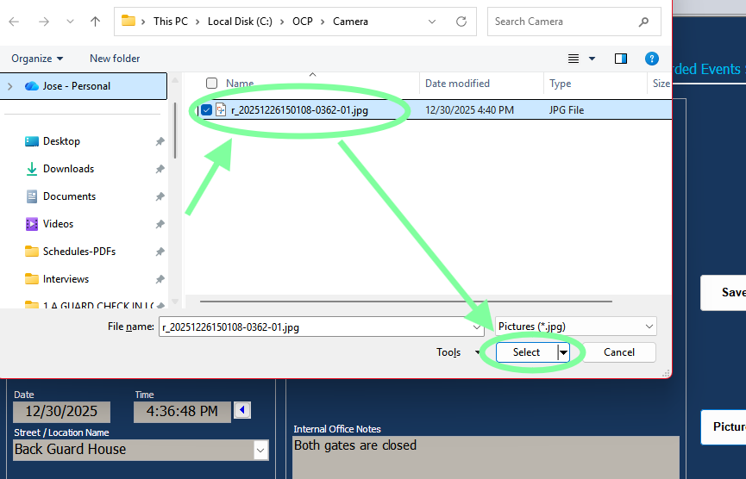Viewport: 746px width, 479px height.
Task: Open the Street / Location Name dropdown
Action: [x=260, y=450]
